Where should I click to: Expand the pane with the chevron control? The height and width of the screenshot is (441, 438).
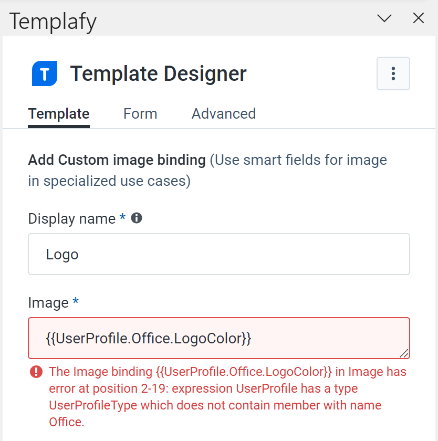384,18
